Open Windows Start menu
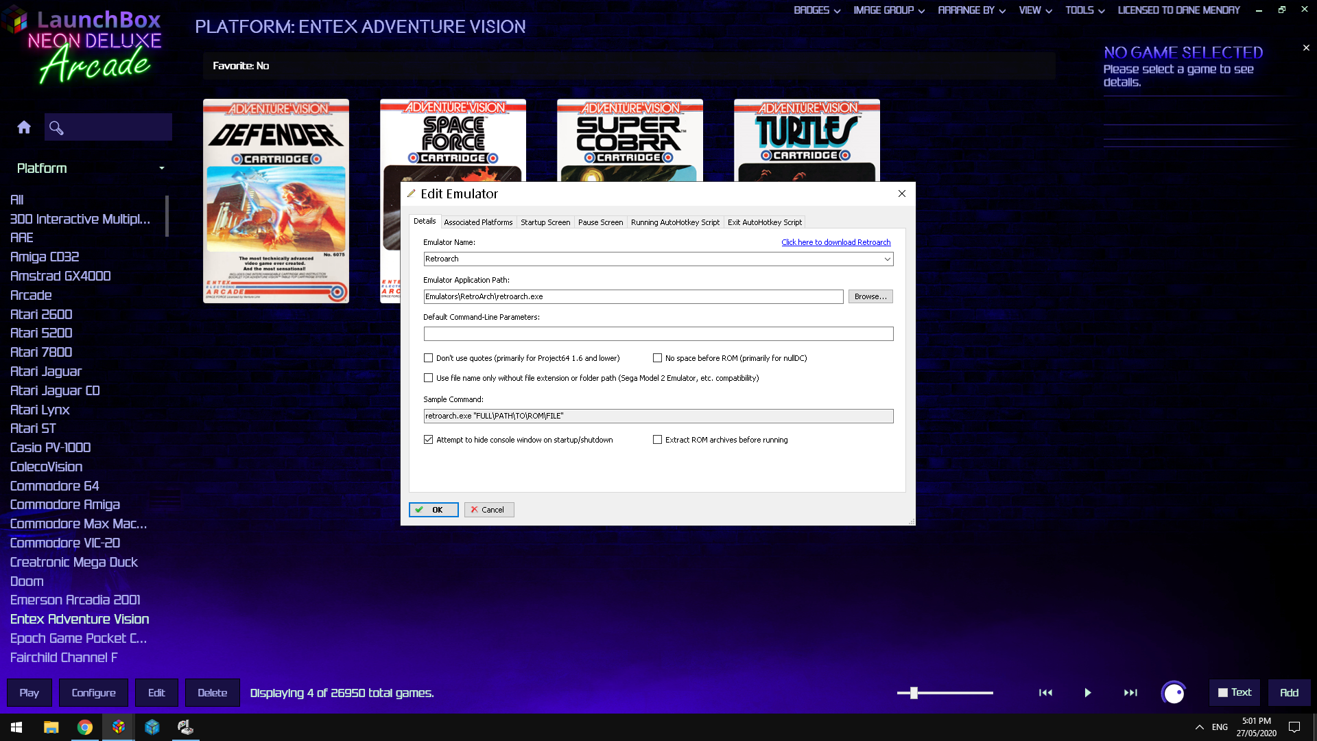 click(x=16, y=727)
